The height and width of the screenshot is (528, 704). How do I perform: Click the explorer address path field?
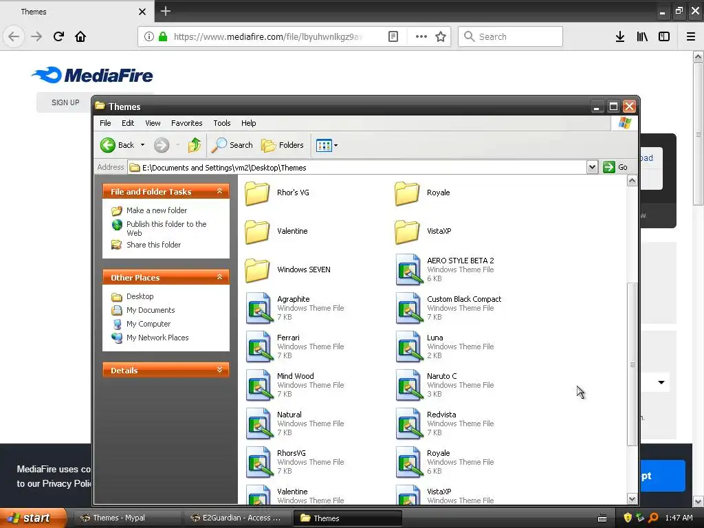click(x=357, y=168)
